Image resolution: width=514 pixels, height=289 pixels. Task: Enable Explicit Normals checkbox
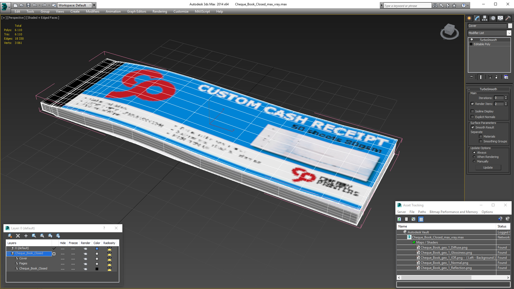click(x=473, y=117)
